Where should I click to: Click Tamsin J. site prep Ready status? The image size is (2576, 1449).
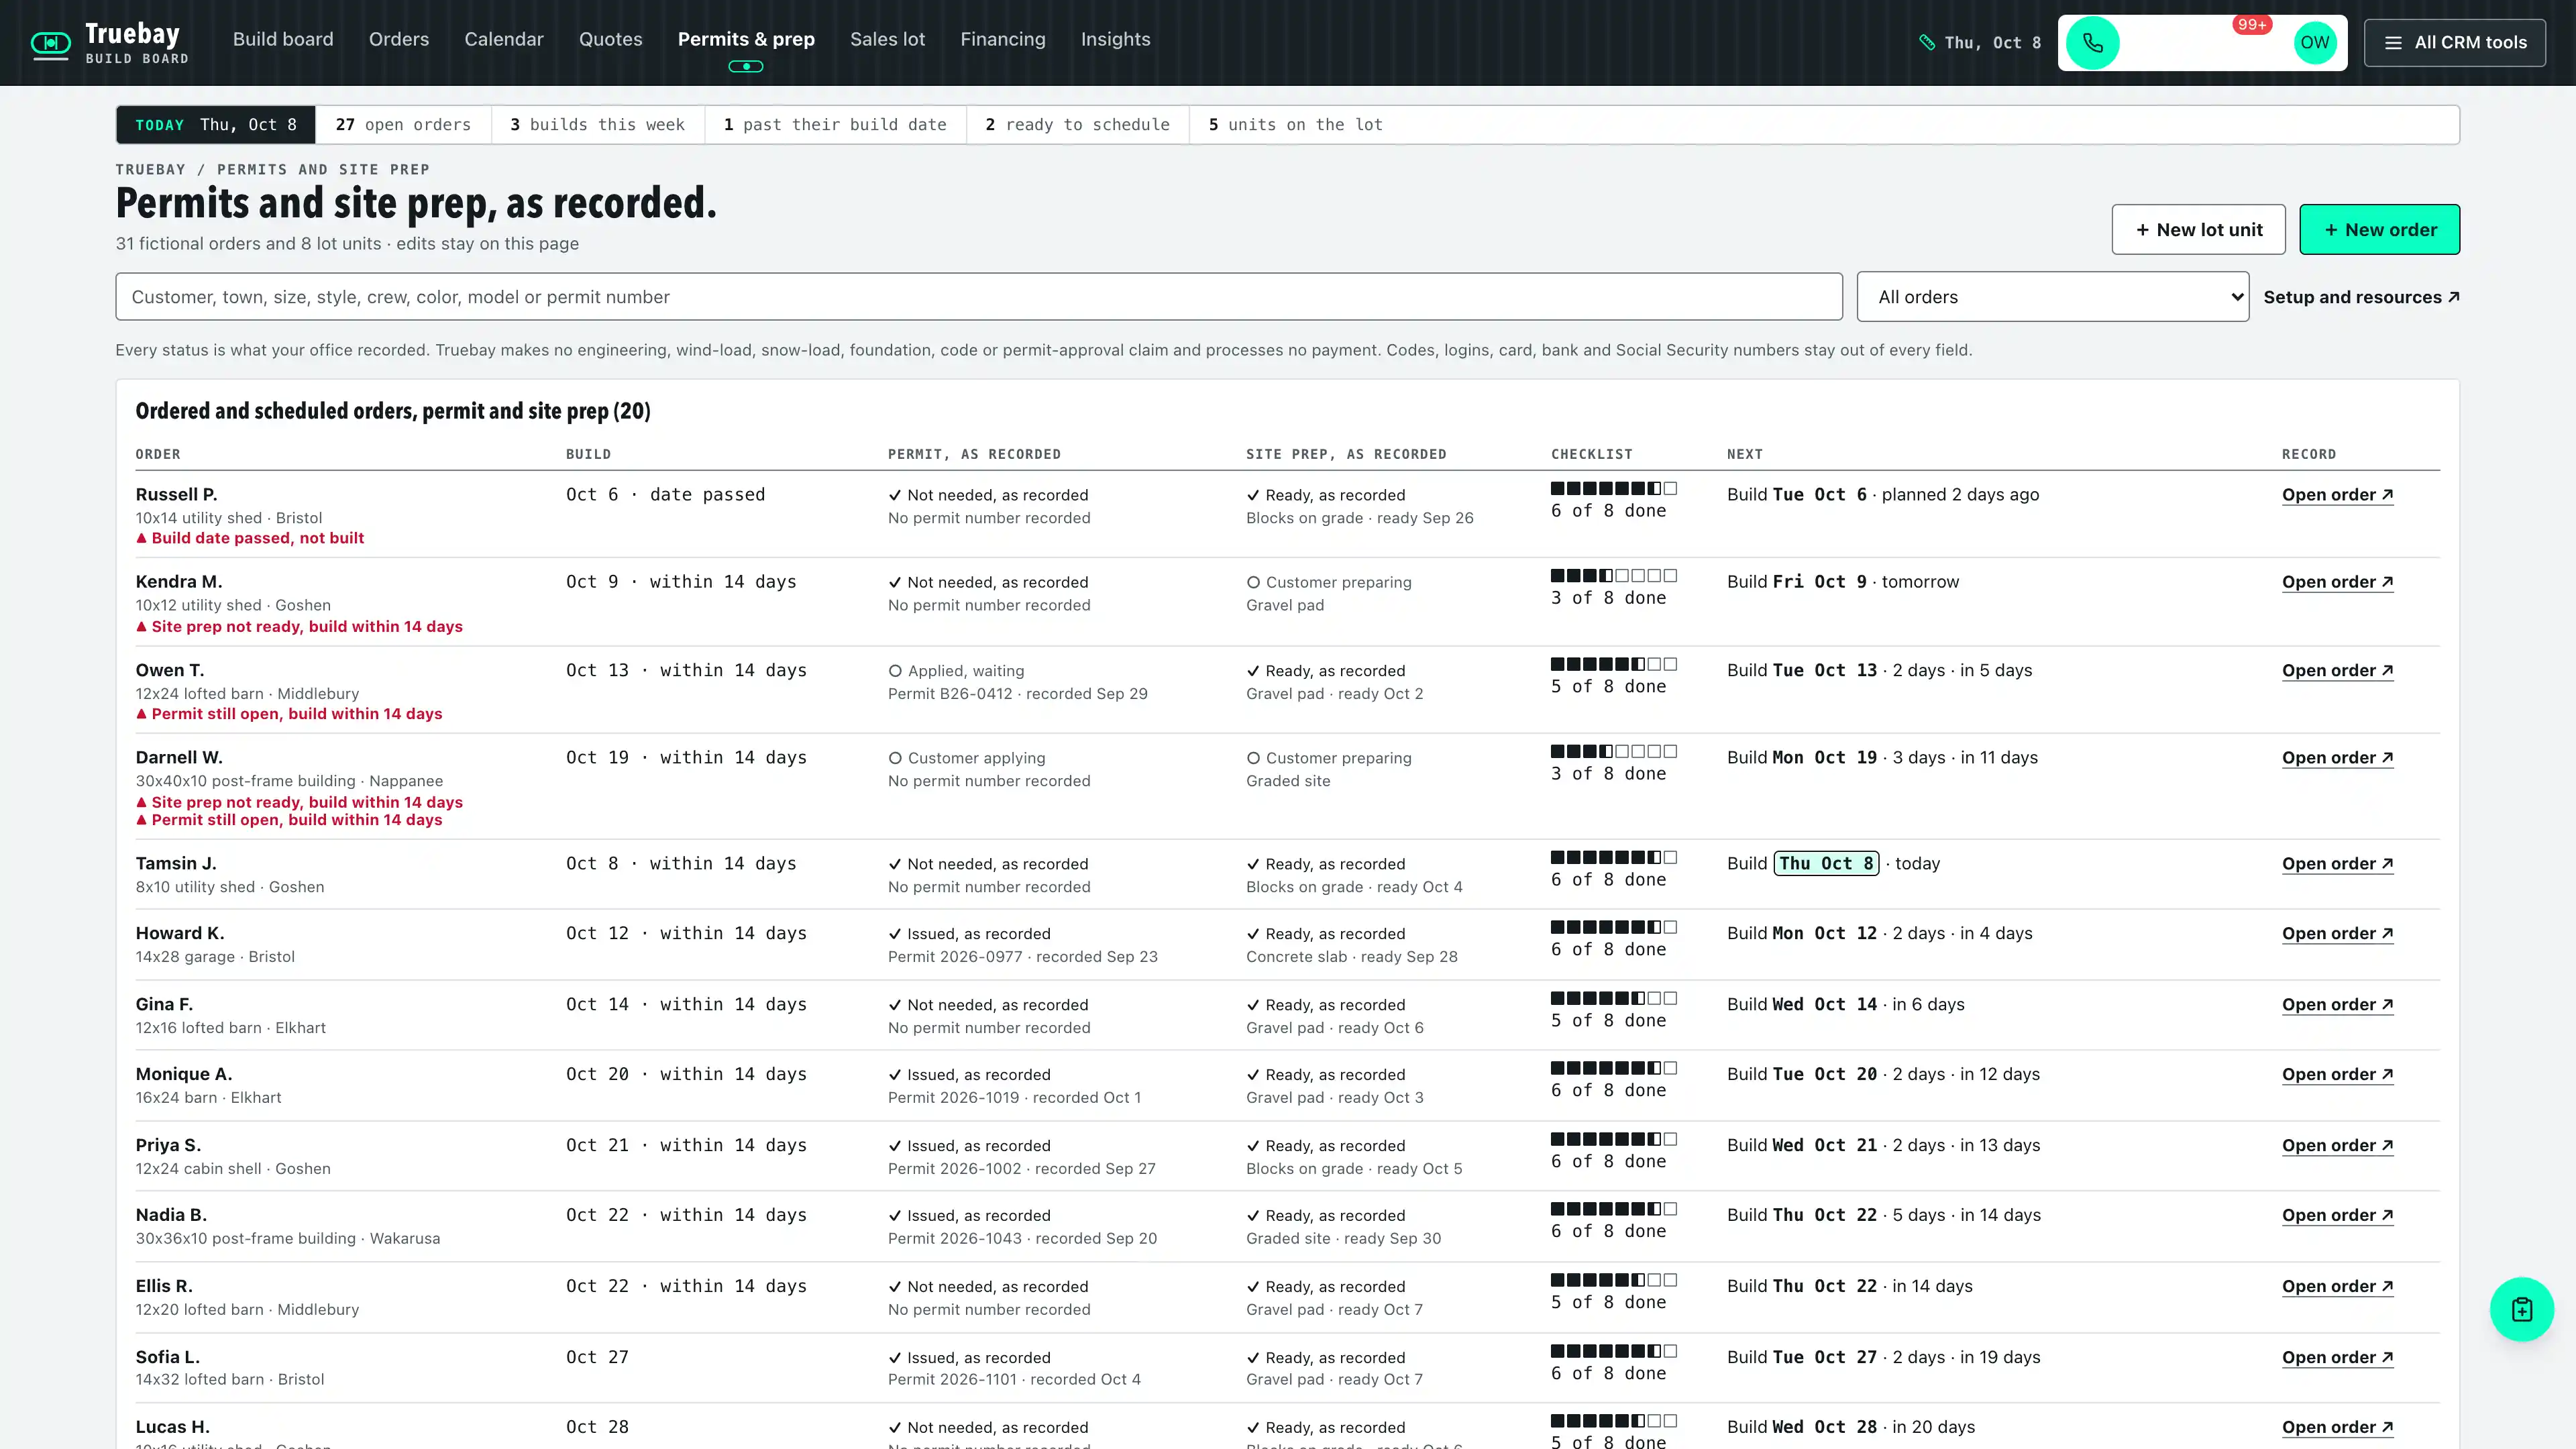1325,864
